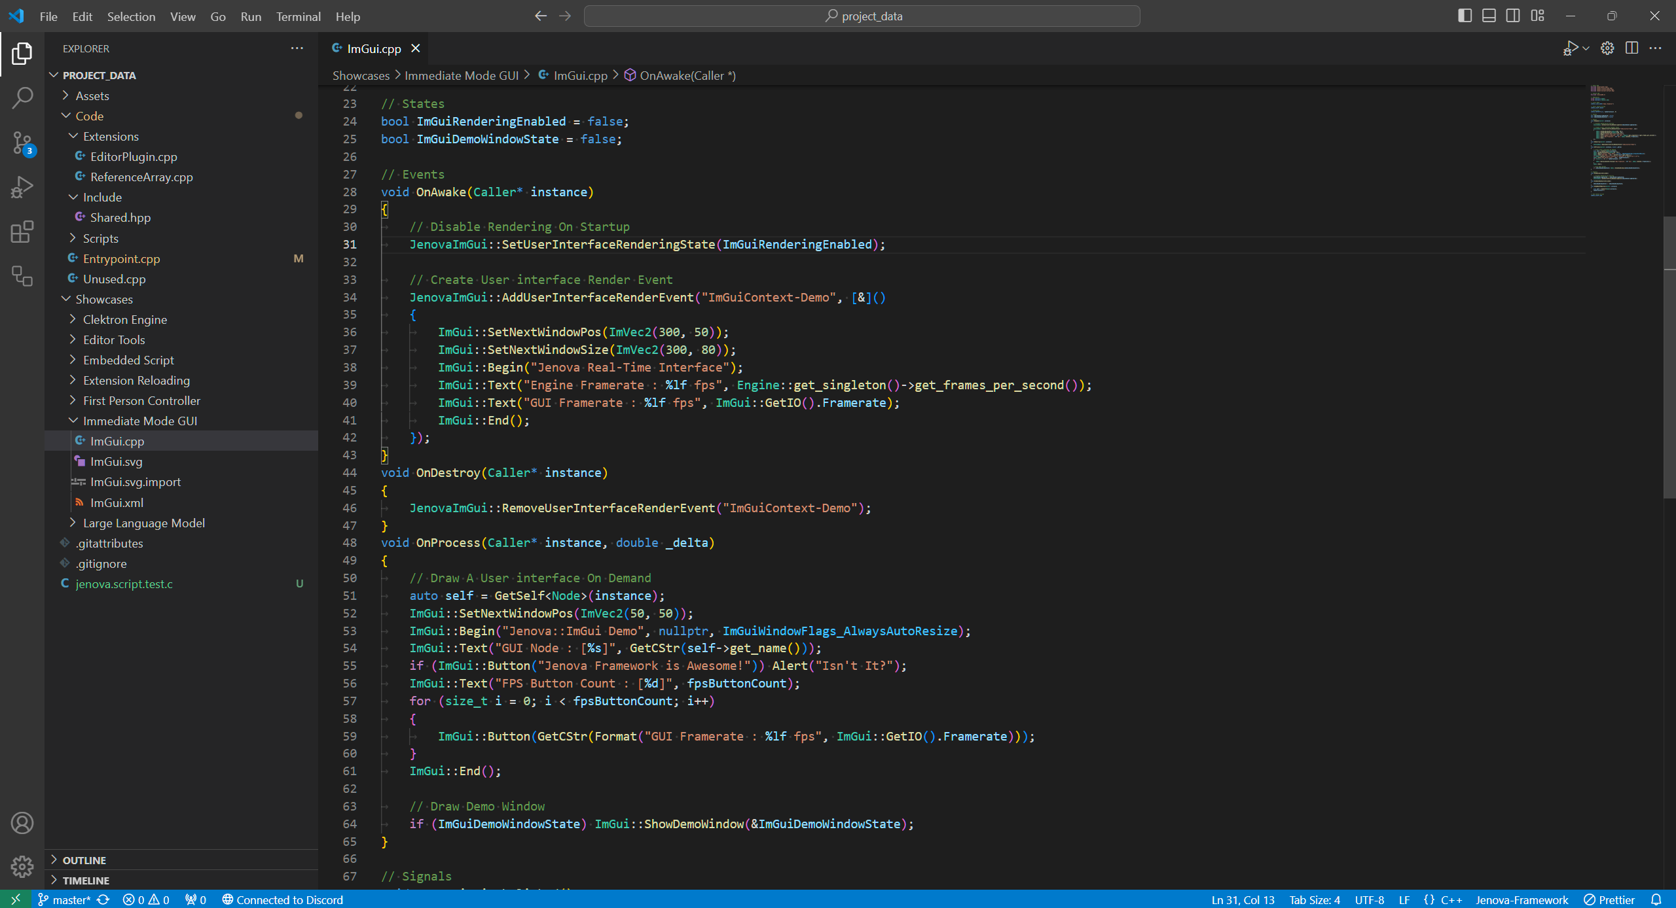Toggle the secondary side bar
The image size is (1676, 908).
[x=1513, y=16]
